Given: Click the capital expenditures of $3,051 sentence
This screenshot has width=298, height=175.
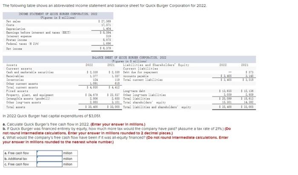Looking at the screenshot, I should pos(52,116).
